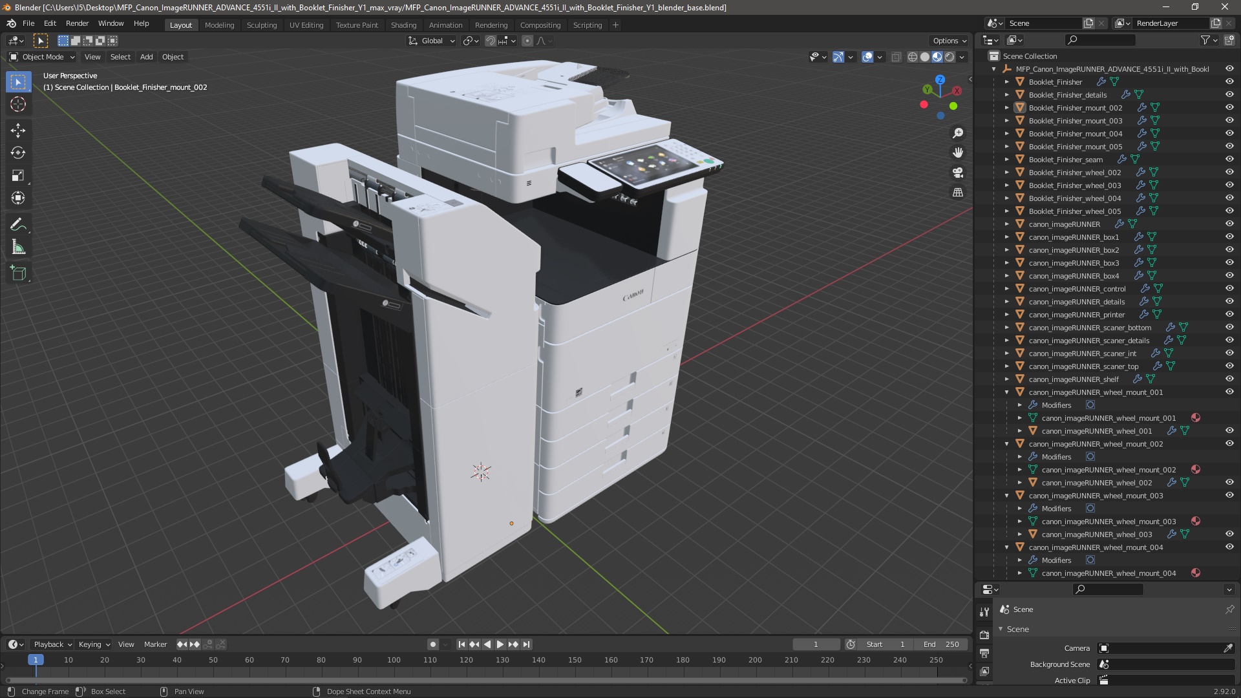
Task: Switch to solid viewport shading
Action: click(925, 57)
